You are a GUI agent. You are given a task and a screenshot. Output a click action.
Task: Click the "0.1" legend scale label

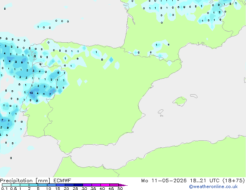4,188
